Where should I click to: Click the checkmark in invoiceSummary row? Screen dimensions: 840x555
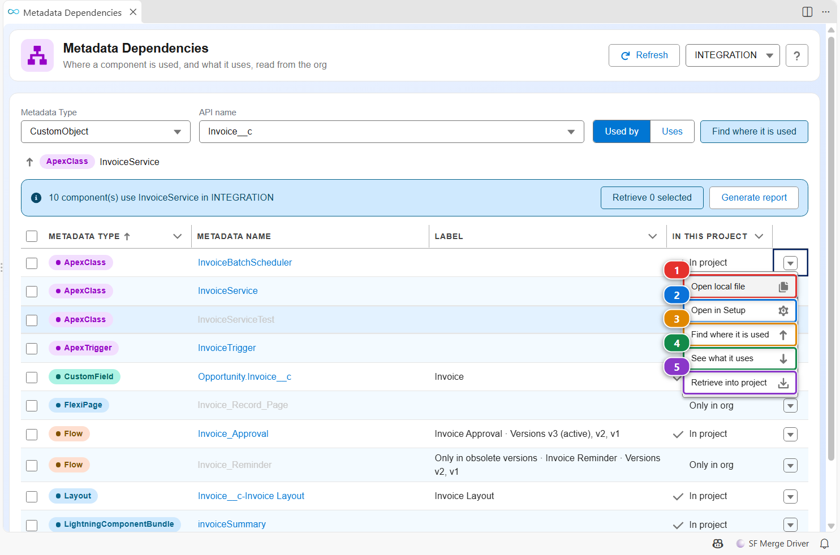[x=678, y=525]
